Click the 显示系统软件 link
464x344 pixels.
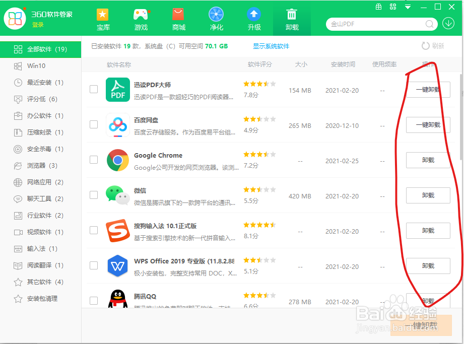[x=271, y=46]
